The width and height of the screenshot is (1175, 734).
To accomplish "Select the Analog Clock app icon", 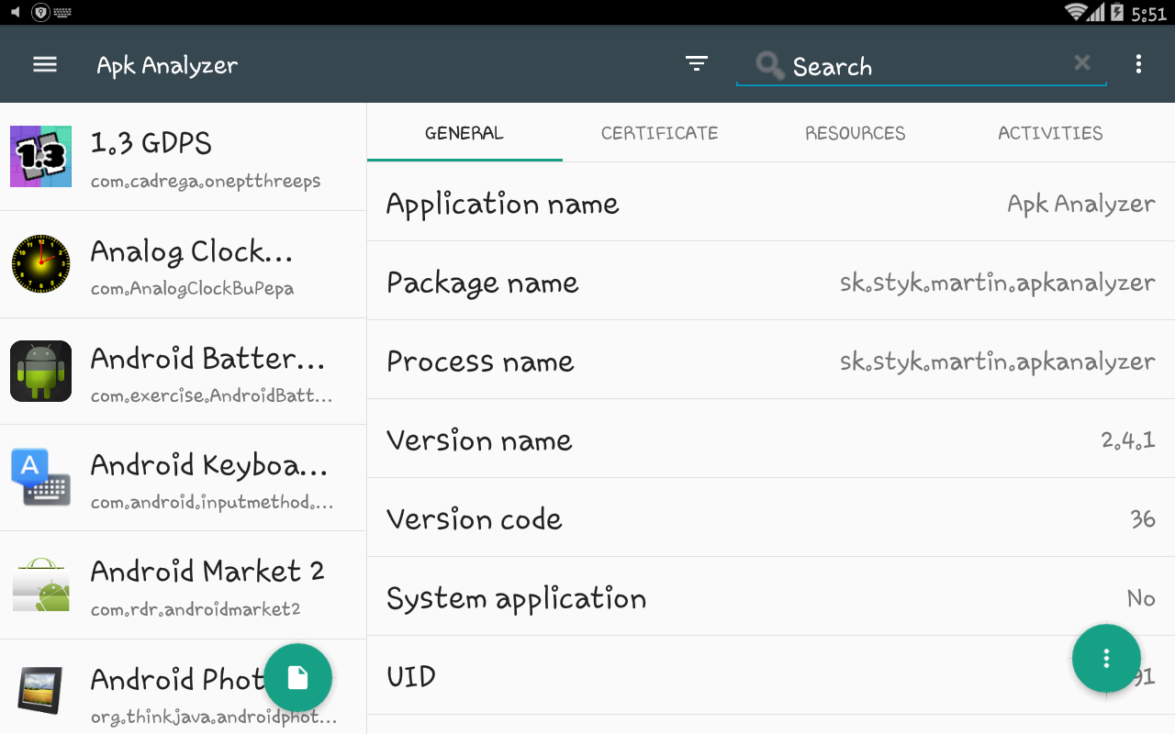I will click(x=40, y=264).
